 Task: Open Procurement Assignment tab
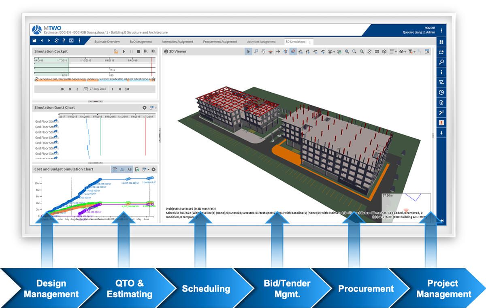point(220,42)
